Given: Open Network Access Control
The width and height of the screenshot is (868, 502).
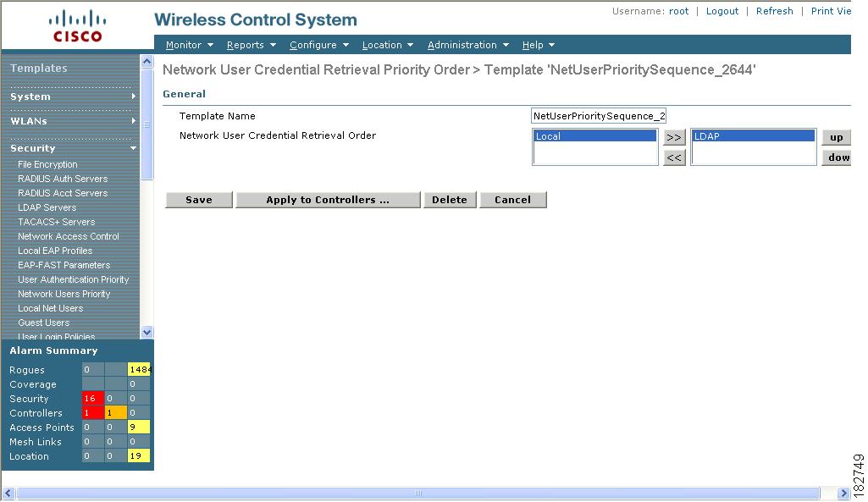Looking at the screenshot, I should click(x=68, y=236).
